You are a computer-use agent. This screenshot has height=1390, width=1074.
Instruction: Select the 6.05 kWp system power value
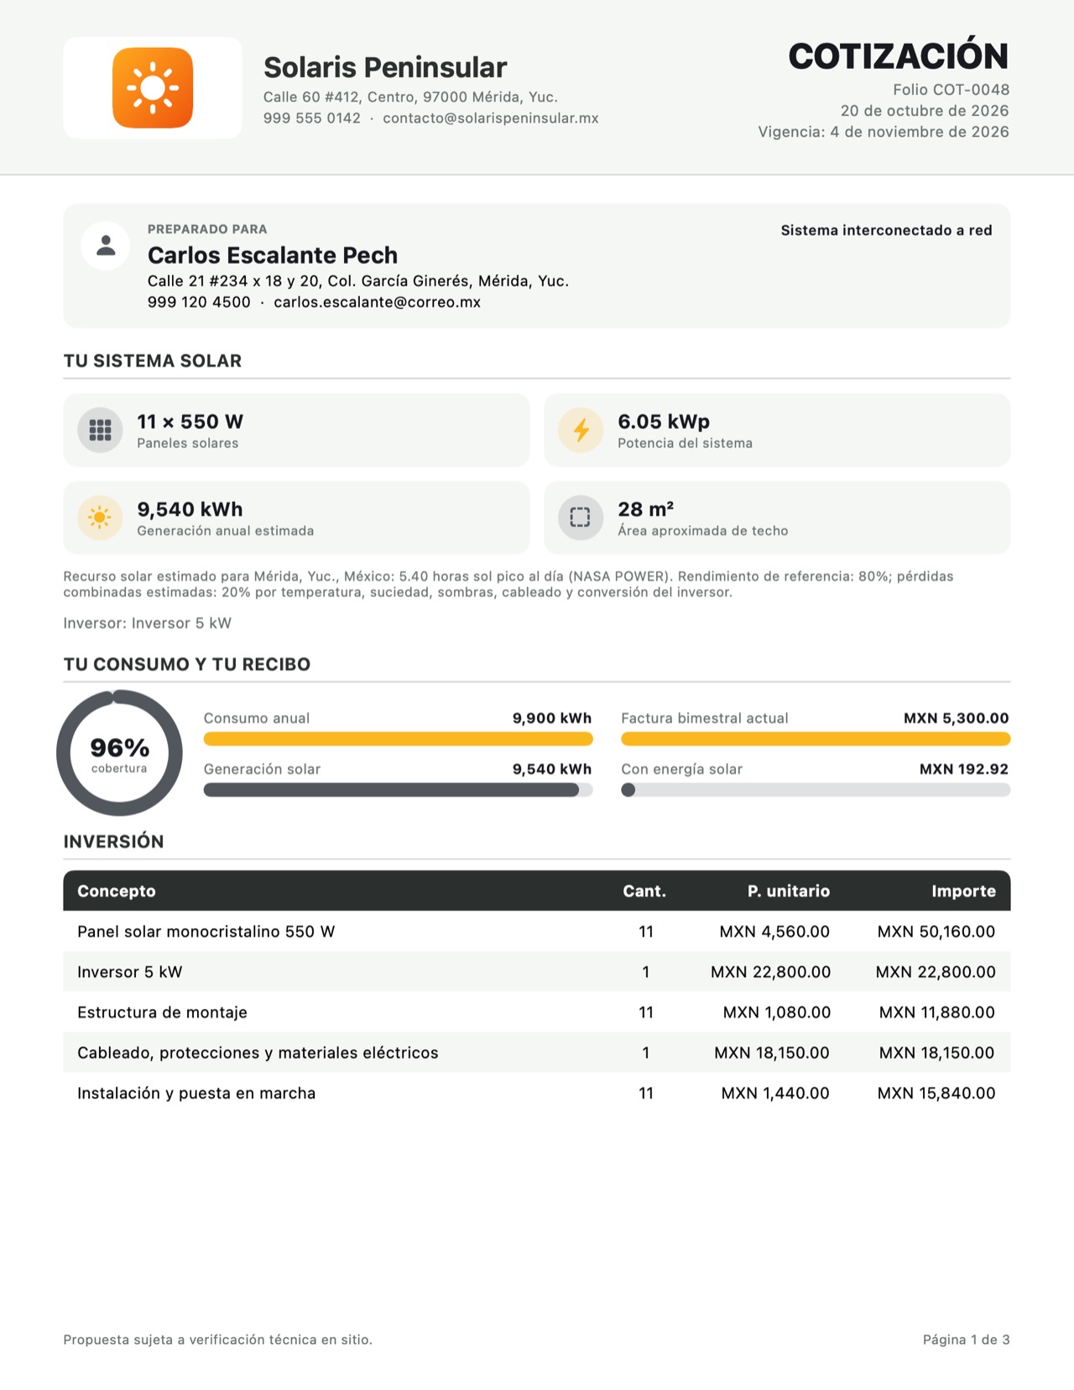point(664,421)
